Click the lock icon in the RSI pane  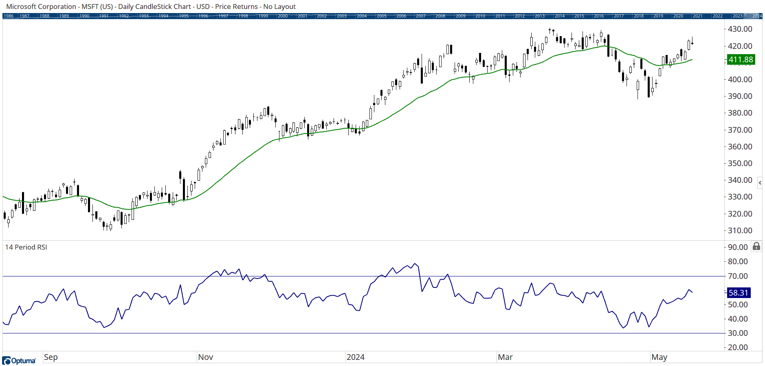coord(756,246)
